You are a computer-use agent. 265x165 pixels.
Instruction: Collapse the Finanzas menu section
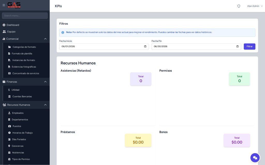point(45,82)
